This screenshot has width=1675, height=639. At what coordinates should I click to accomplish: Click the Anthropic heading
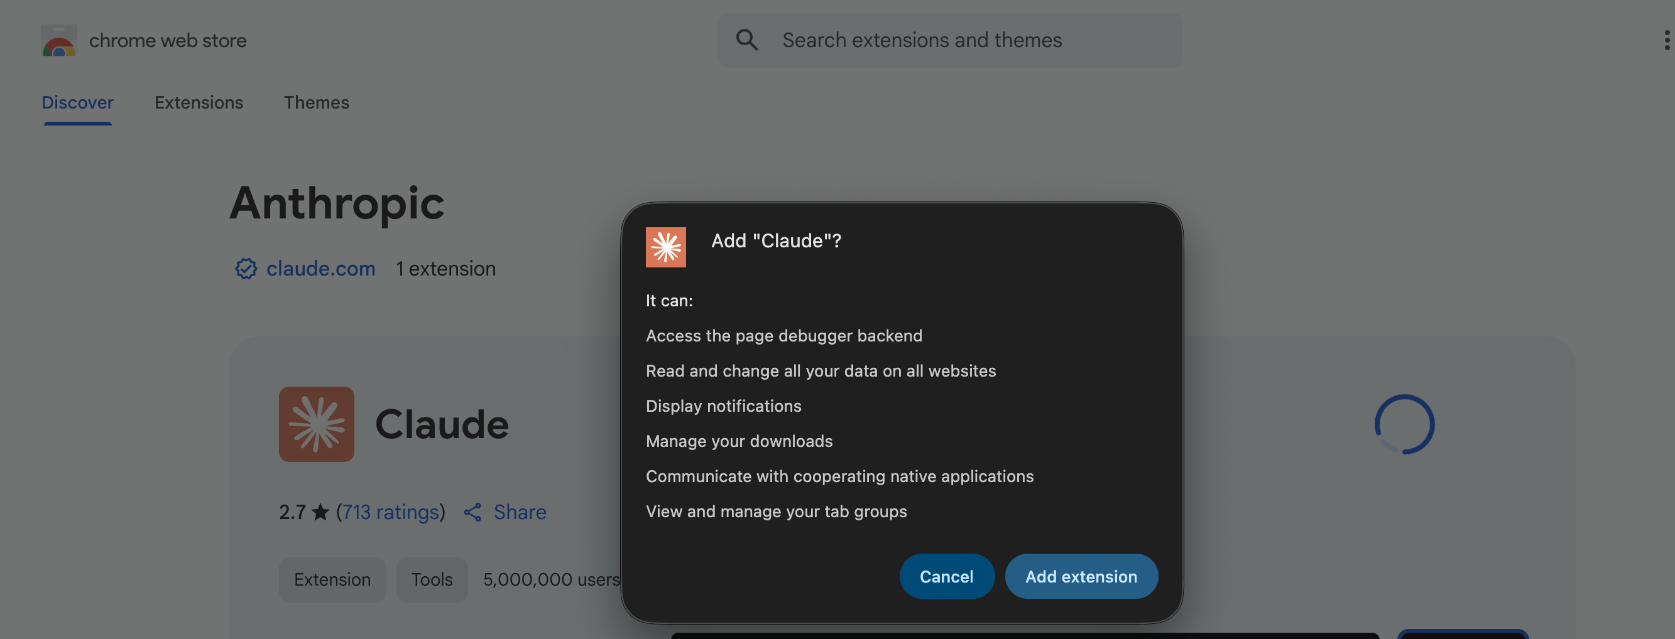[337, 203]
